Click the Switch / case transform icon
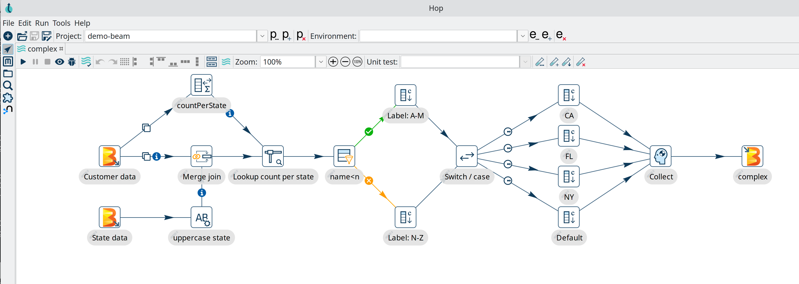This screenshot has height=284, width=799. (x=467, y=156)
